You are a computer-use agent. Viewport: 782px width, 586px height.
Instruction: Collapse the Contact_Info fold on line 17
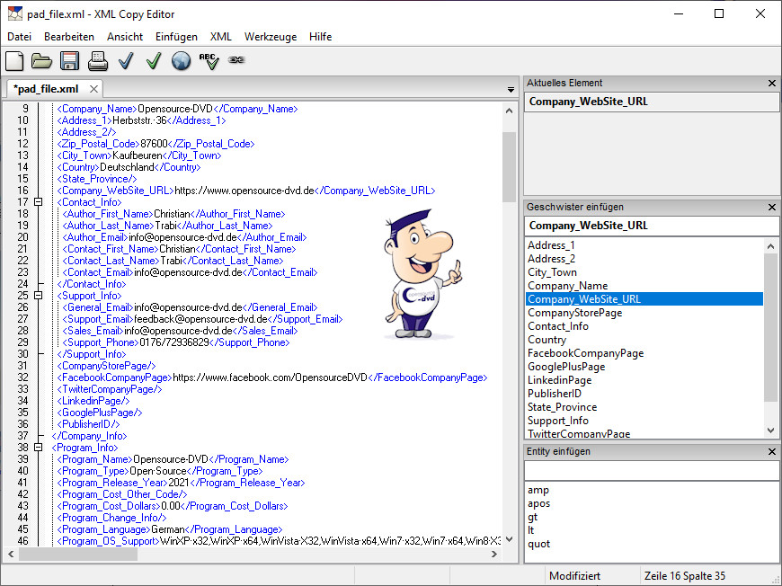pos(38,202)
